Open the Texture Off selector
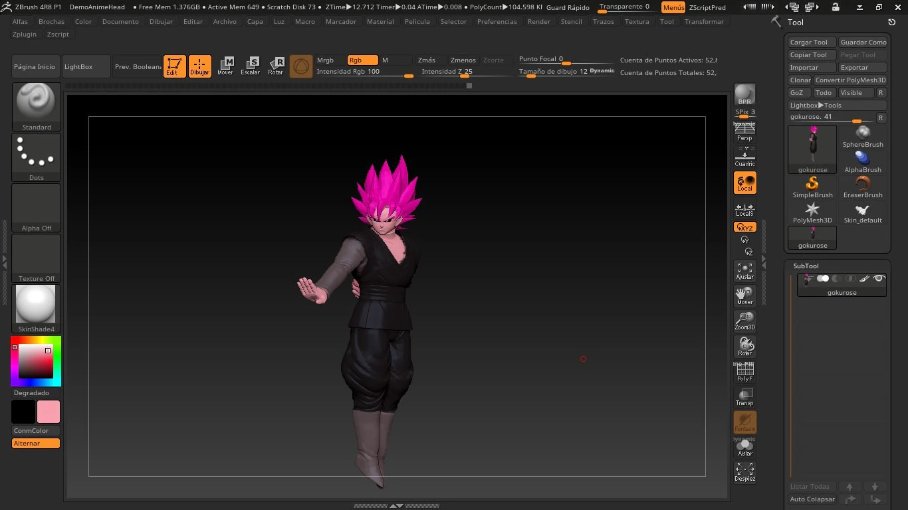 (x=36, y=258)
